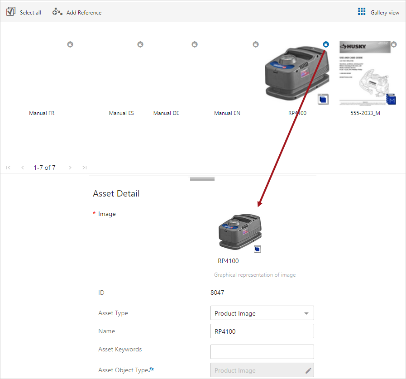This screenshot has width=406, height=379.
Task: Click the splitter handle above Asset Detail
Action: 202,179
